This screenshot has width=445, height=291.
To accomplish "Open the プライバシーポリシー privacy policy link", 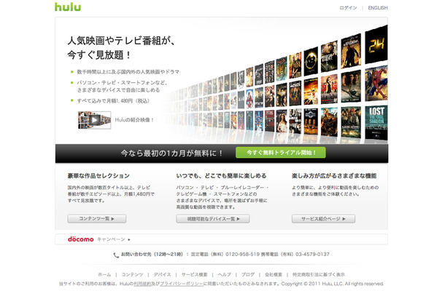I will tap(182, 284).
